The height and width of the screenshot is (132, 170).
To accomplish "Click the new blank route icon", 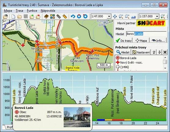I will [13, 16].
